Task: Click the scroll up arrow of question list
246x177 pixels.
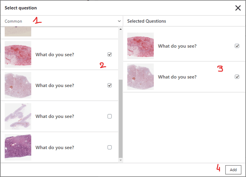Action: [120, 29]
